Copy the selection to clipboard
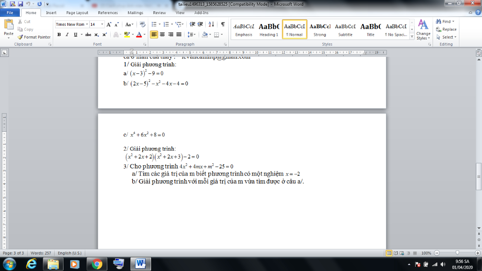Screen dimensions: 482x271 [25, 29]
